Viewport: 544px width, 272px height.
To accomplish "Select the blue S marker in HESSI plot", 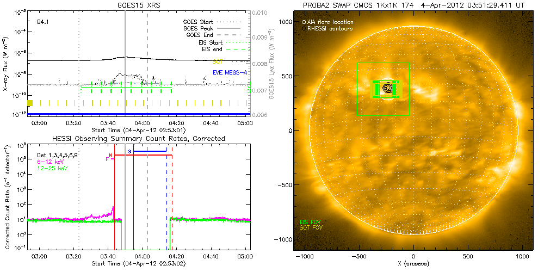I will click(x=129, y=151).
